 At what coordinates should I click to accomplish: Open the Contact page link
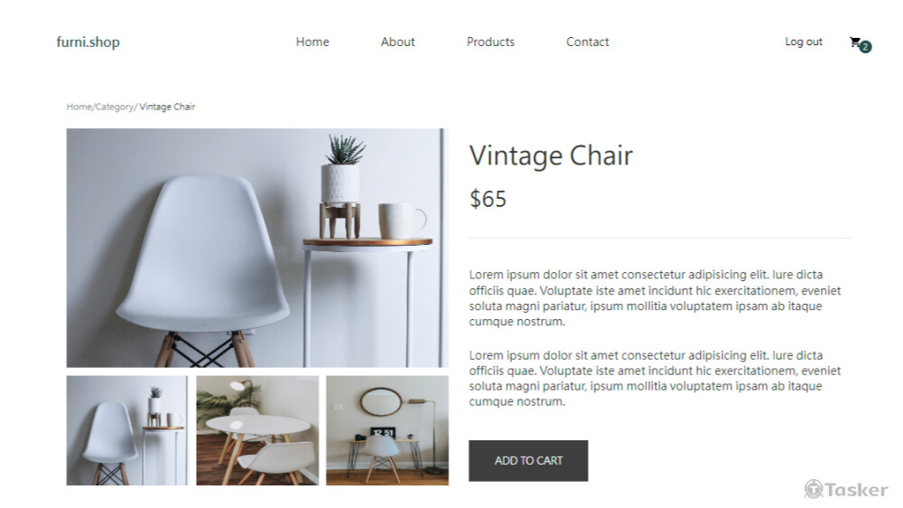click(x=588, y=42)
